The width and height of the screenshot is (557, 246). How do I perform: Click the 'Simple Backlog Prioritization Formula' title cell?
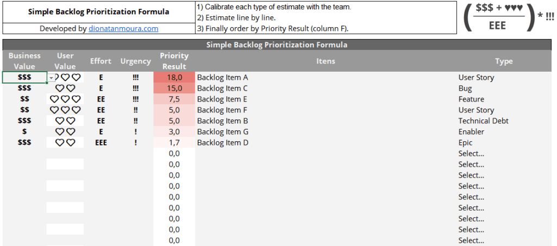click(98, 12)
